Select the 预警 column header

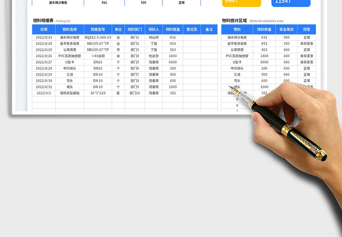[x=307, y=29]
